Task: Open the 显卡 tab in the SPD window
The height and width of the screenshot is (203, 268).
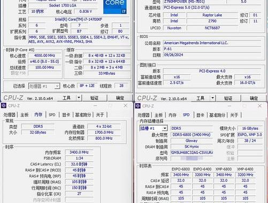Action: [200, 115]
